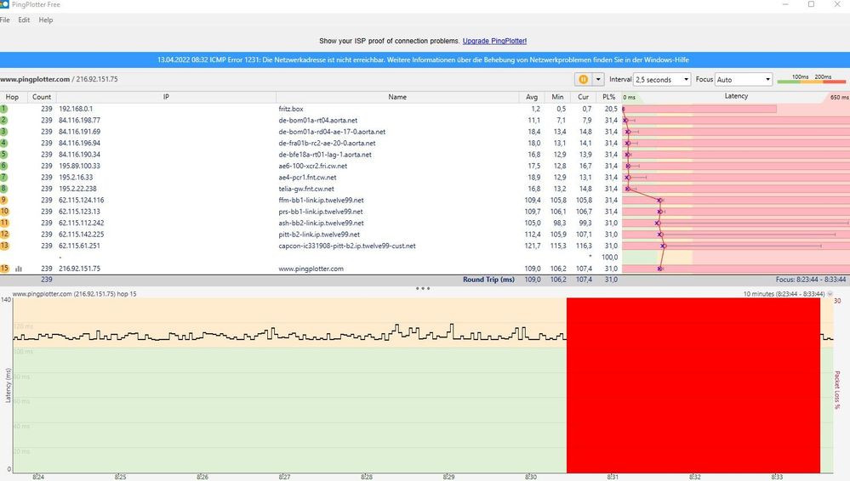Click the hop 1 green number icon

point(3,109)
